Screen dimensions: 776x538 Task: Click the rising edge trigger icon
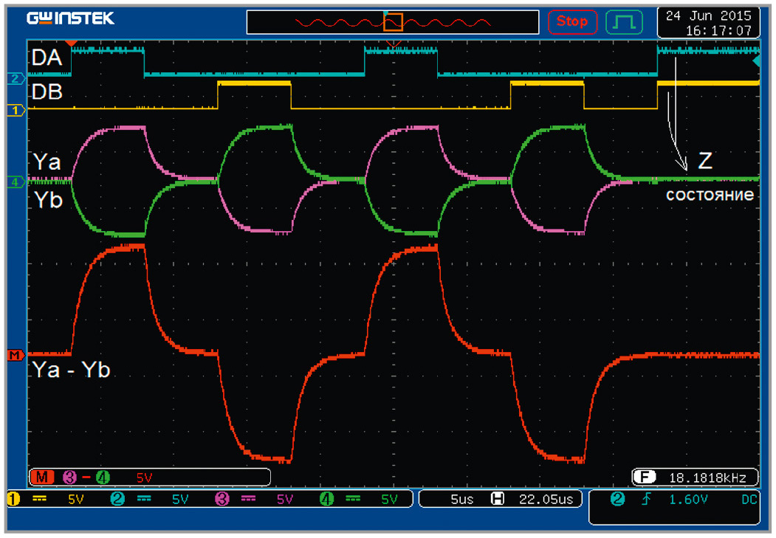pyautogui.click(x=646, y=499)
